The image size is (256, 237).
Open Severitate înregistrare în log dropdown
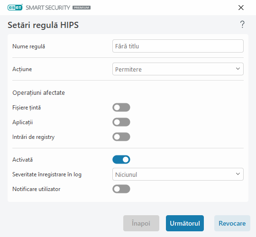178,174
